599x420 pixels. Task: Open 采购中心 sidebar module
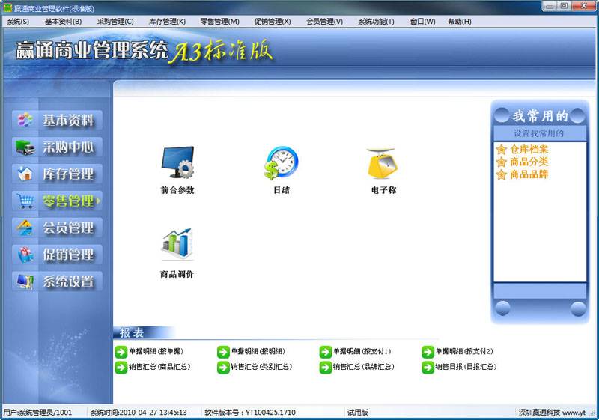tap(58, 147)
